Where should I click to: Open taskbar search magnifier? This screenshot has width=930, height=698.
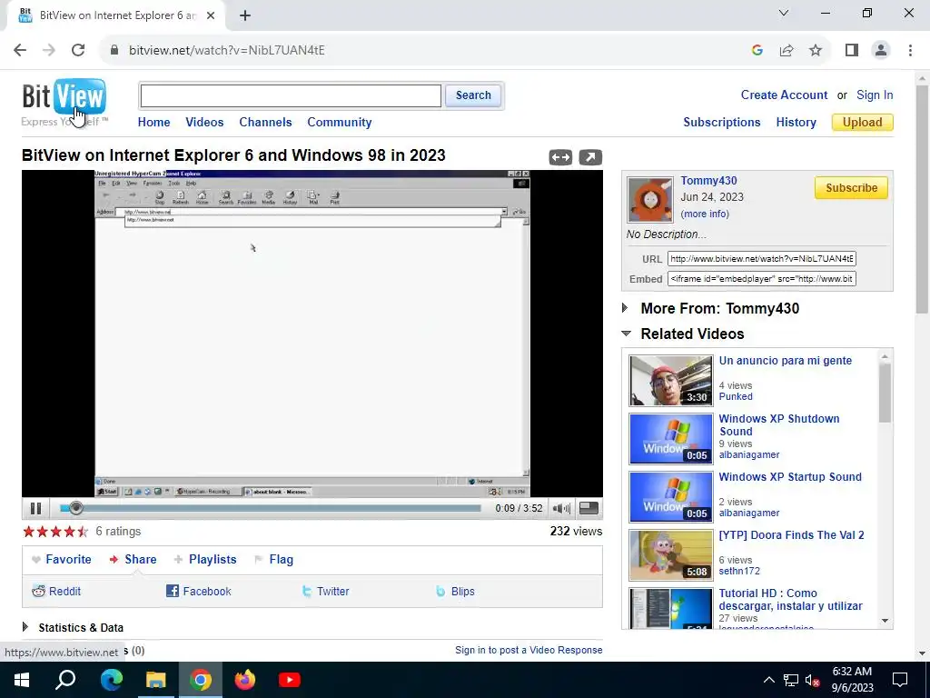click(65, 680)
